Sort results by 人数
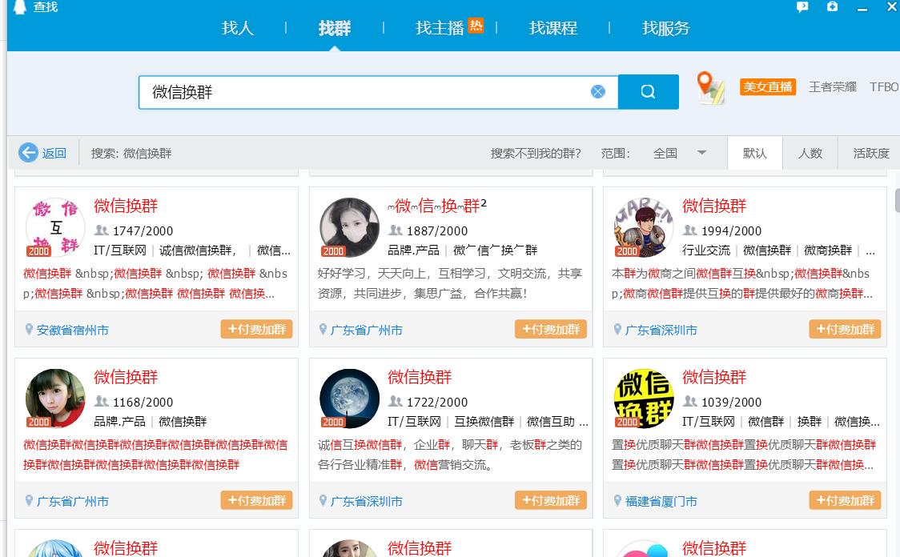Image resolution: width=900 pixels, height=557 pixels. click(x=810, y=153)
